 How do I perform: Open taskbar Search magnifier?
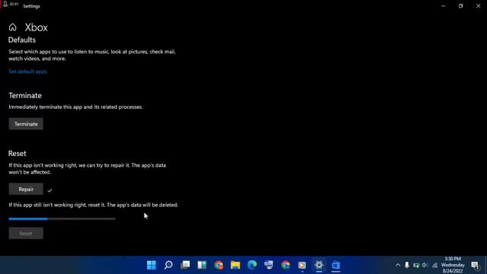click(x=168, y=265)
